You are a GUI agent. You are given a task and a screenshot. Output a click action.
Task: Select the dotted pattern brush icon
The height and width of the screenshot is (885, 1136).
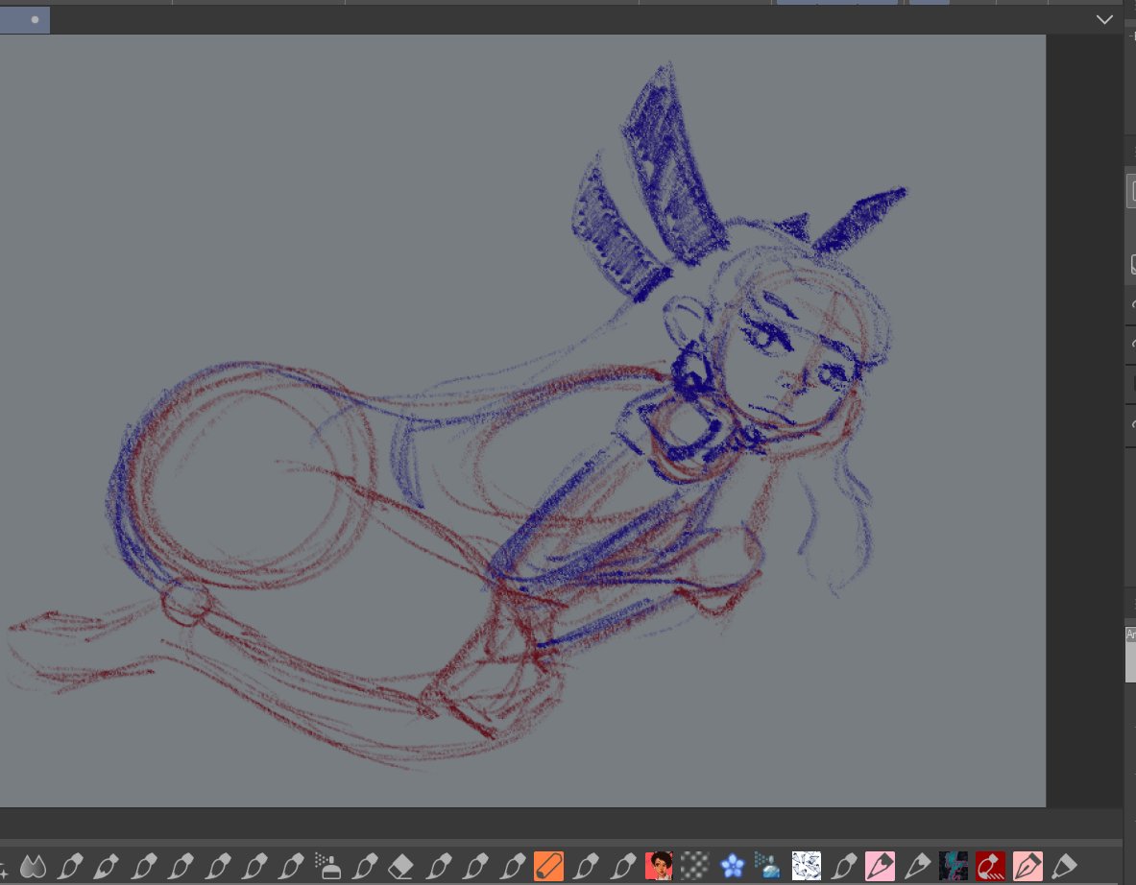pyautogui.click(x=695, y=866)
